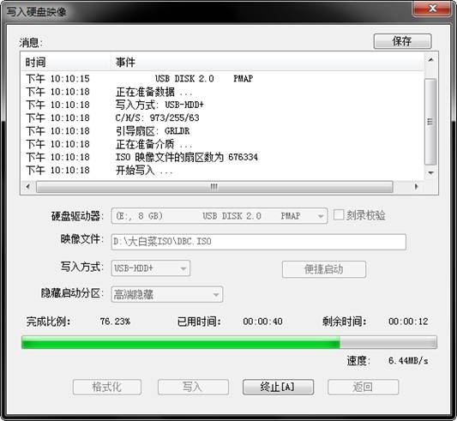Enable the 刻录校验 checkbox

point(339,215)
